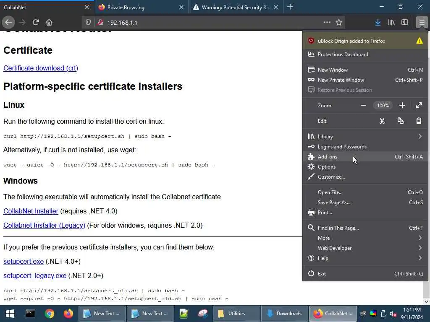Viewport: 430px width, 322px height.
Task: Close the Private Browsing tab
Action: 181,8
